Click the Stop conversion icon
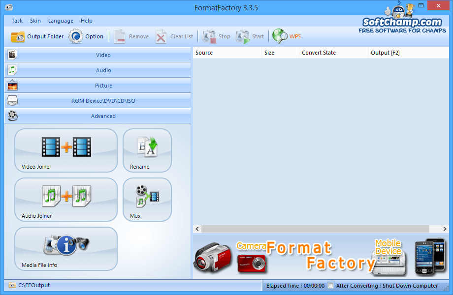 pyautogui.click(x=209, y=36)
